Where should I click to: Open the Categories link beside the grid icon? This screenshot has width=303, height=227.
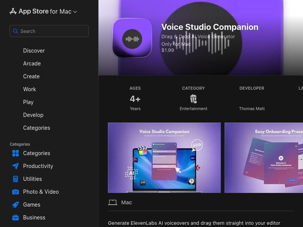point(36,153)
